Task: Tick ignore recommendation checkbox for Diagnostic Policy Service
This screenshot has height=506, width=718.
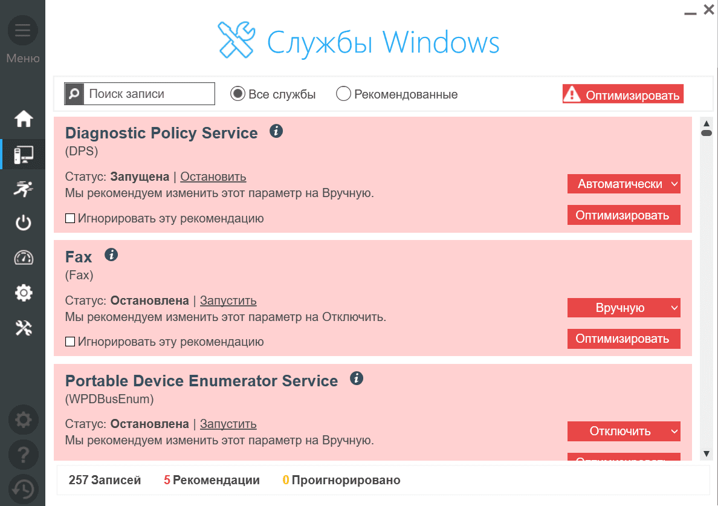Action: [70, 218]
